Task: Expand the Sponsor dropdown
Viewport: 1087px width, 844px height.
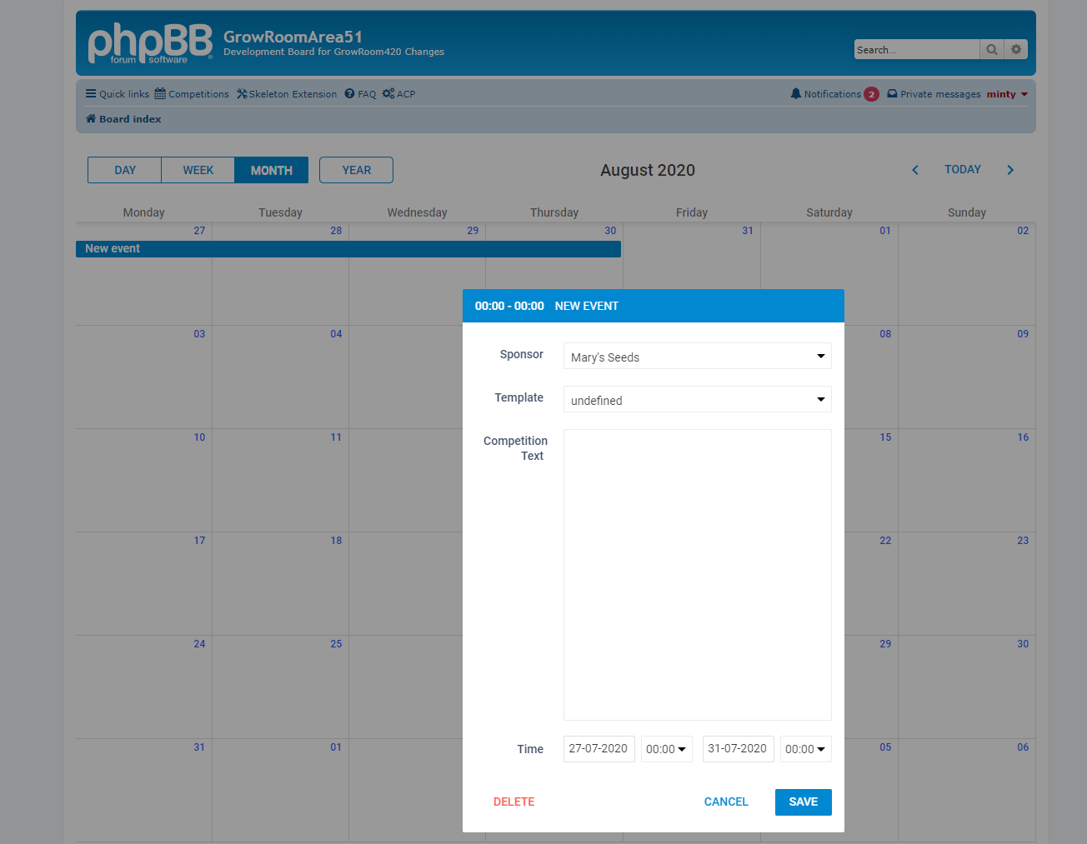Action: pyautogui.click(x=697, y=357)
